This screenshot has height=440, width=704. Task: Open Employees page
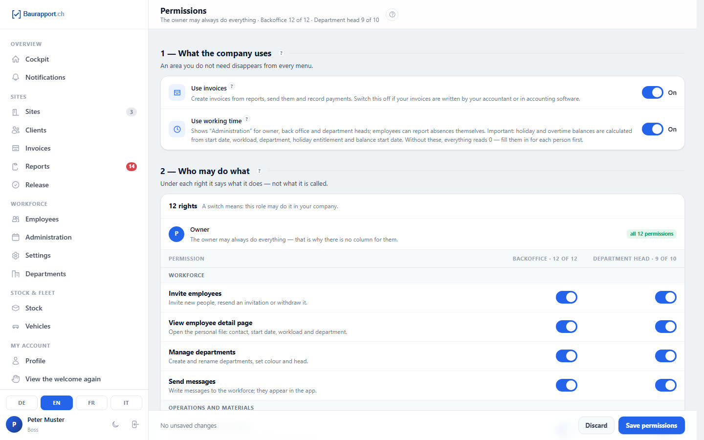pyautogui.click(x=74, y=219)
